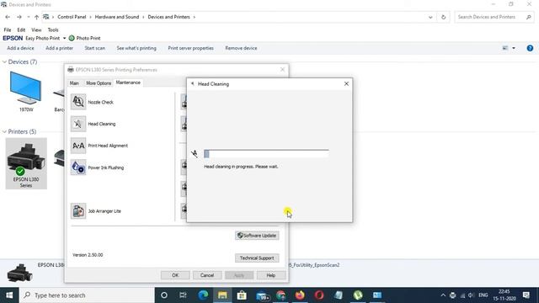This screenshot has width=539, height=303.
Task: Click Add a printer in toolbar
Action: [x=60, y=48]
